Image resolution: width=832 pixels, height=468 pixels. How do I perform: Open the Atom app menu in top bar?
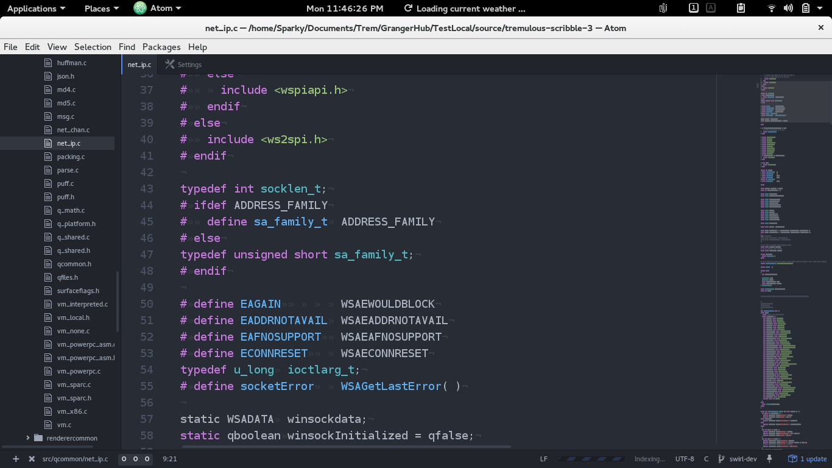click(158, 9)
